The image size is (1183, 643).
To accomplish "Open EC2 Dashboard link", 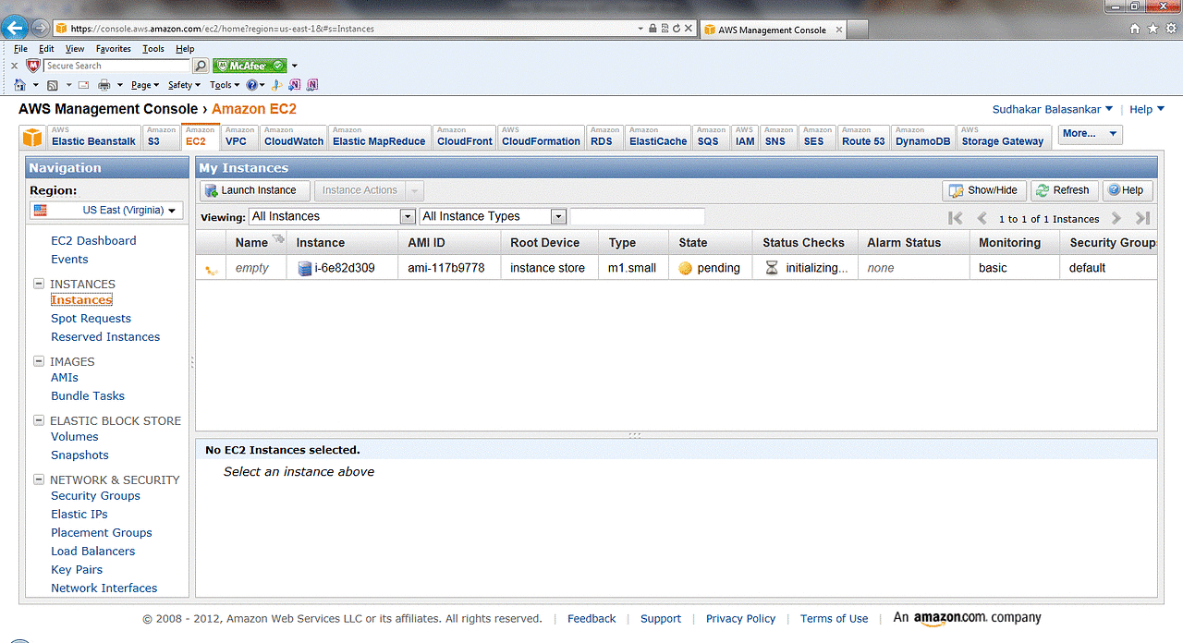I will [93, 240].
